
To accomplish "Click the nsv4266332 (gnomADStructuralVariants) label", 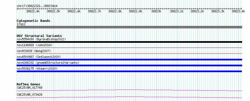I will coord(48,63).
